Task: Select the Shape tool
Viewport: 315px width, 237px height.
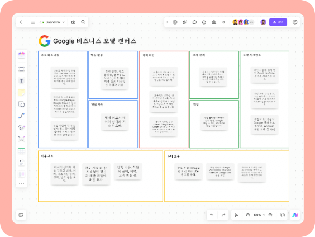Action: tap(21, 104)
